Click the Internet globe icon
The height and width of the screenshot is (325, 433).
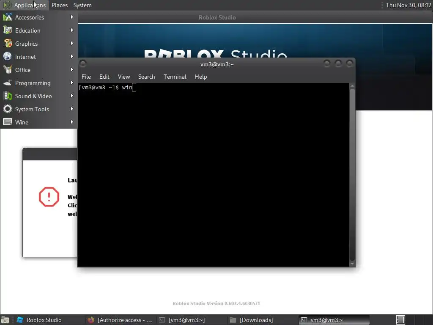8,56
